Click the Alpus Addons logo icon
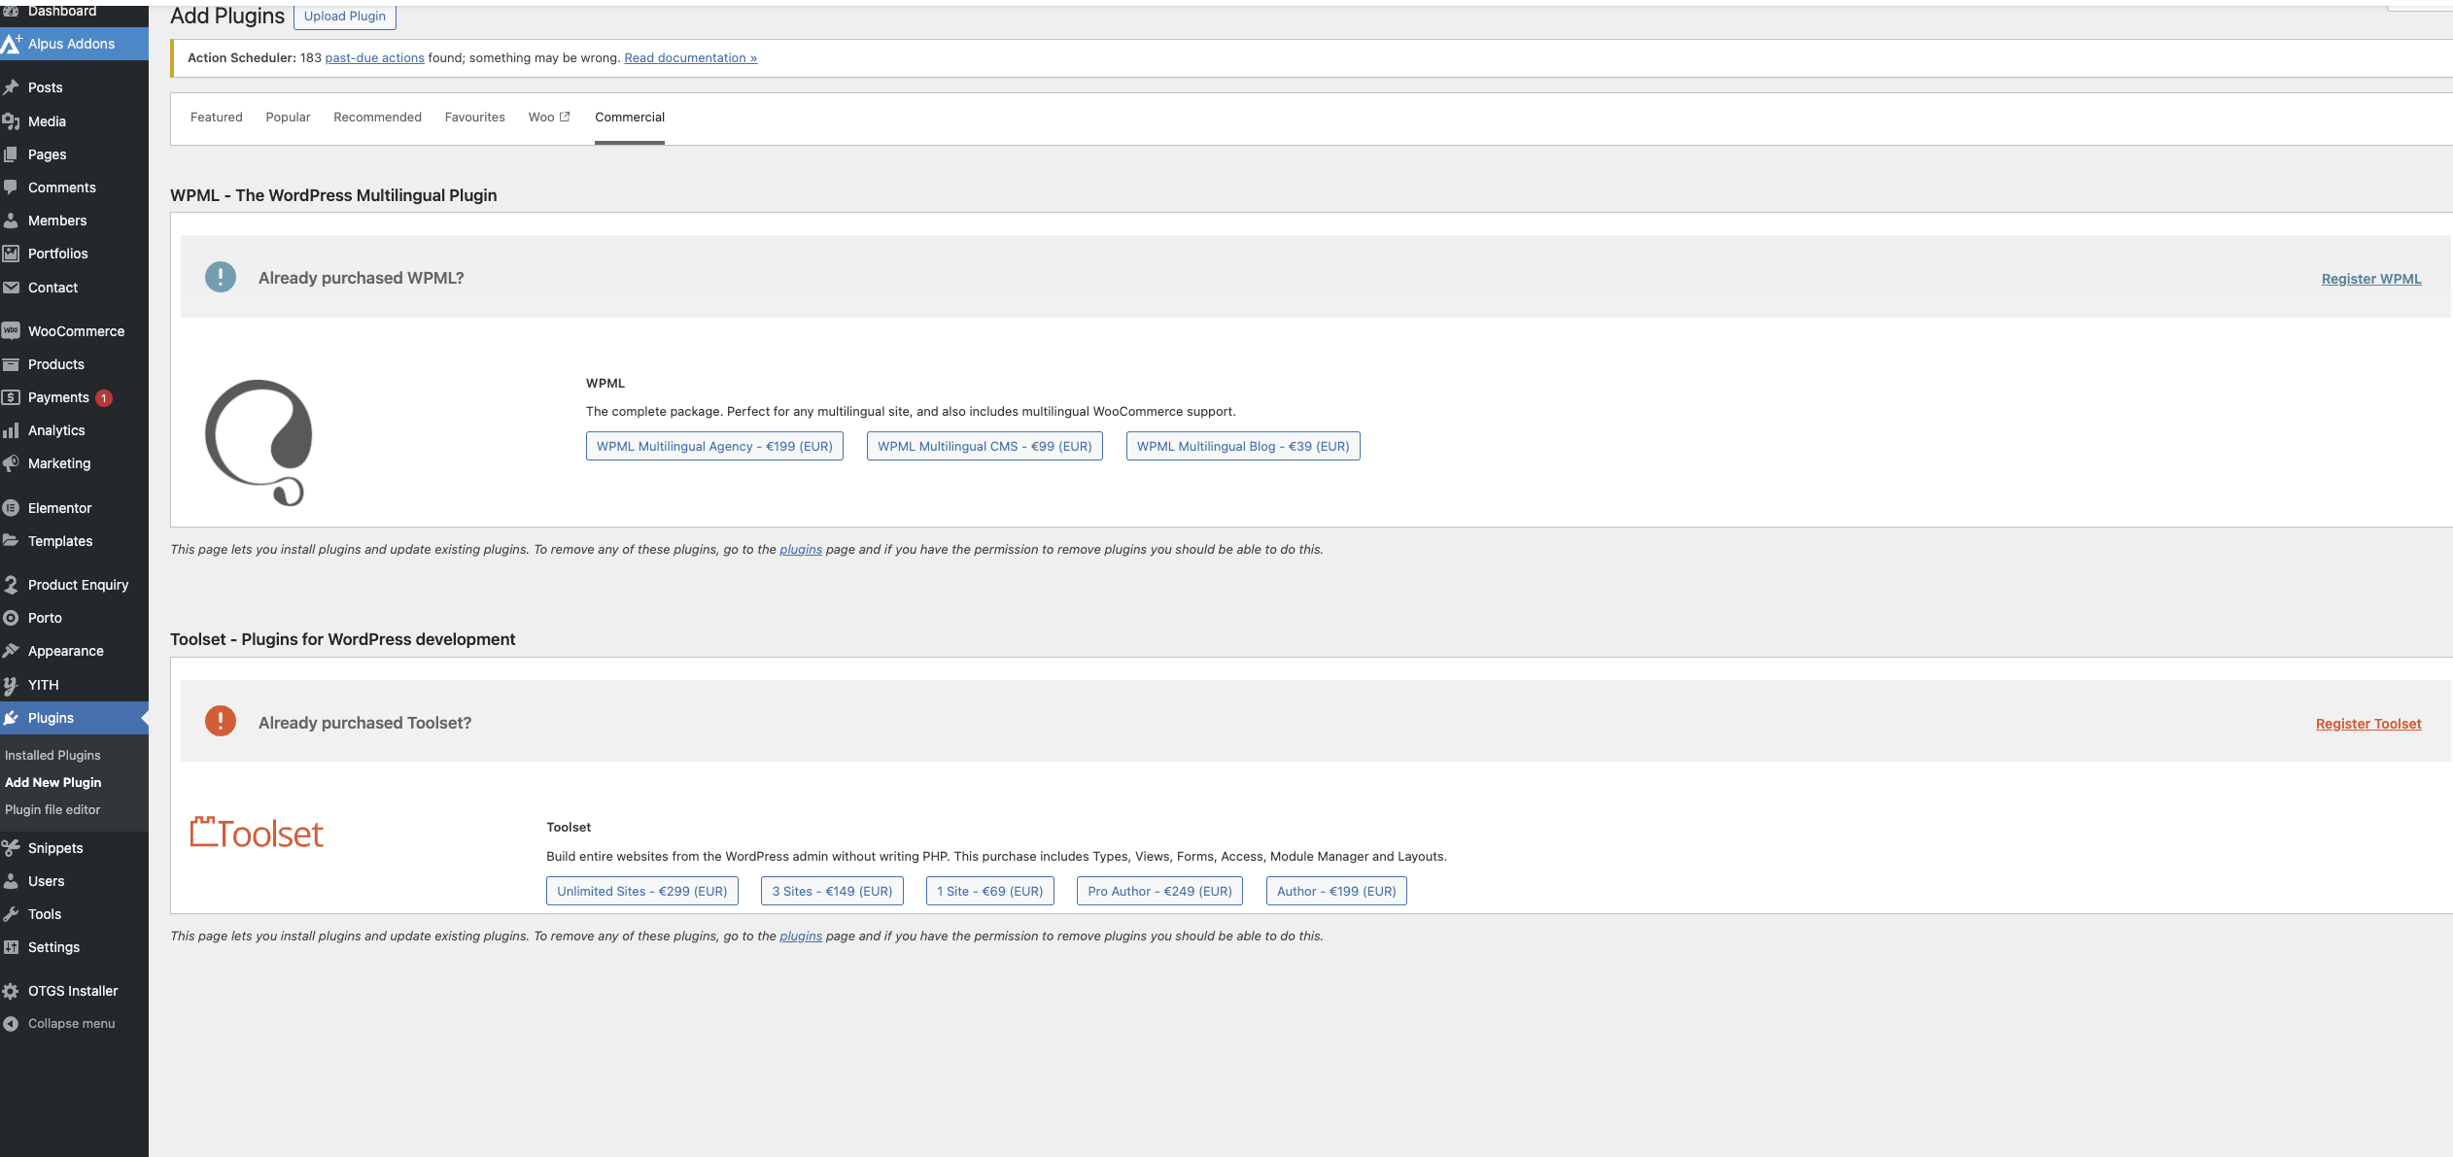 12,44
